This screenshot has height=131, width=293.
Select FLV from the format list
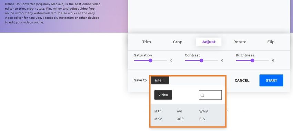202,119
